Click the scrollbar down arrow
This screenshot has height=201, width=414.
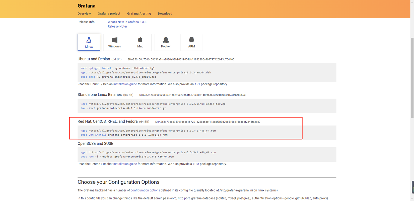click(412, 199)
